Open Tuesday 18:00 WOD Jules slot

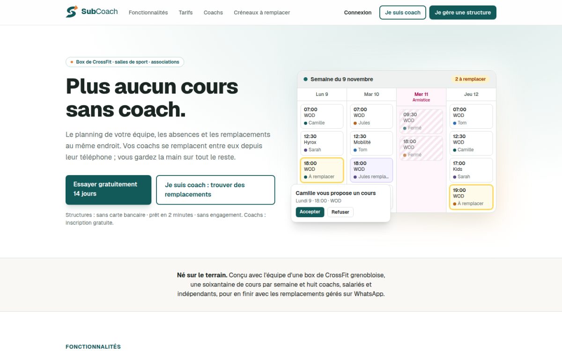click(x=371, y=170)
